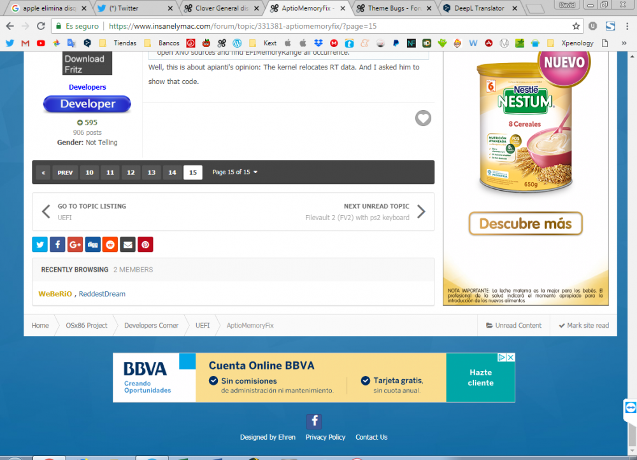637x460 pixels.
Task: Switch to DeepL Translator tab
Action: click(480, 8)
